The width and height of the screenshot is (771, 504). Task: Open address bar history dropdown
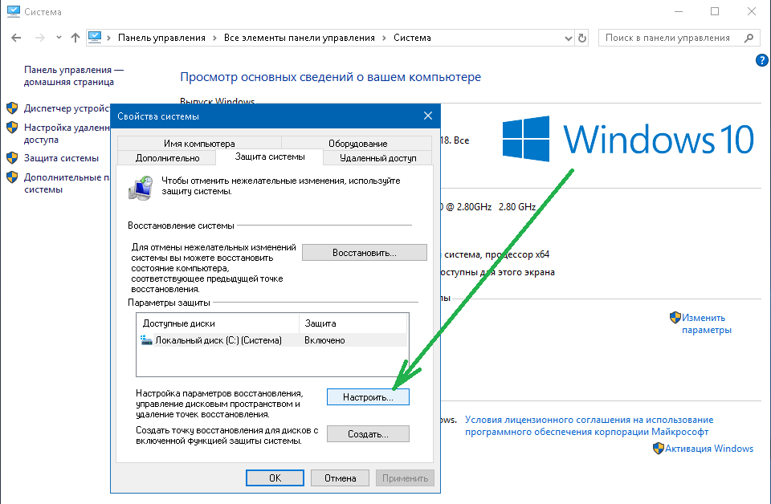(569, 39)
